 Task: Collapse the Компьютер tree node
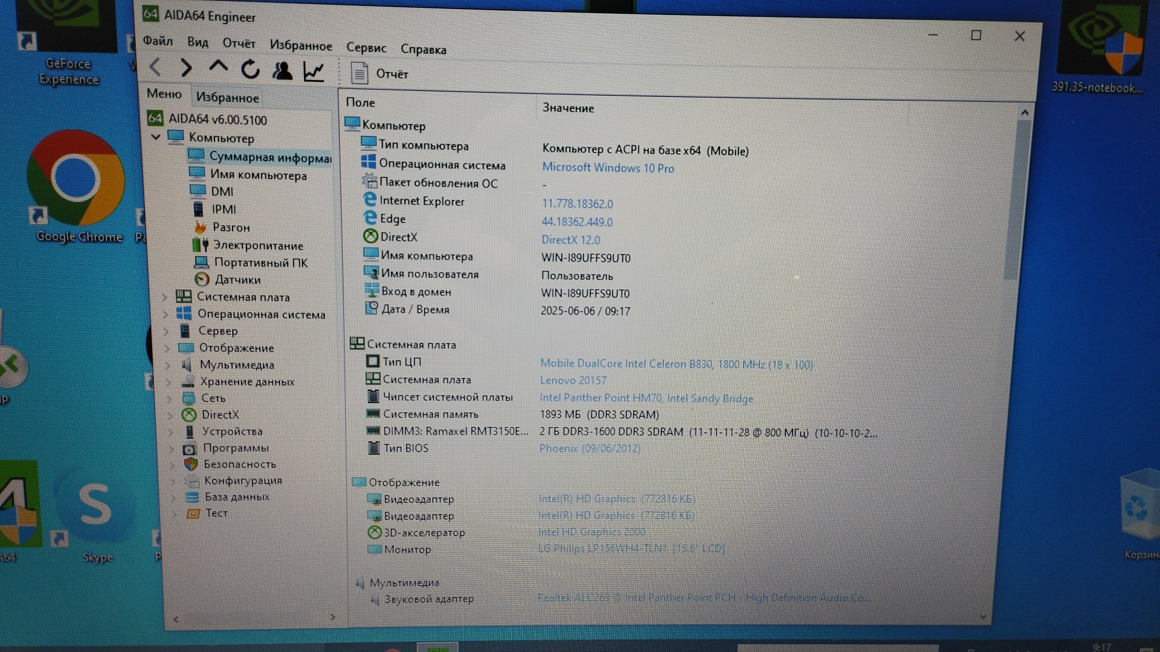click(156, 138)
